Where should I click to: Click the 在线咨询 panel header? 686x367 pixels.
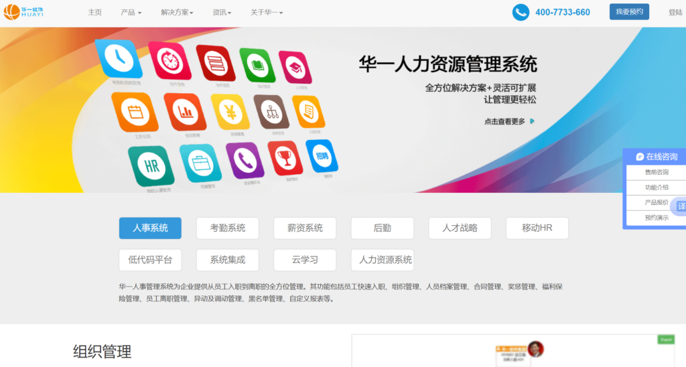tap(655, 157)
